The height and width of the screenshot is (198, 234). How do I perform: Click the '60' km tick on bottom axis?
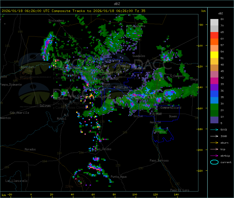[x=93, y=194]
